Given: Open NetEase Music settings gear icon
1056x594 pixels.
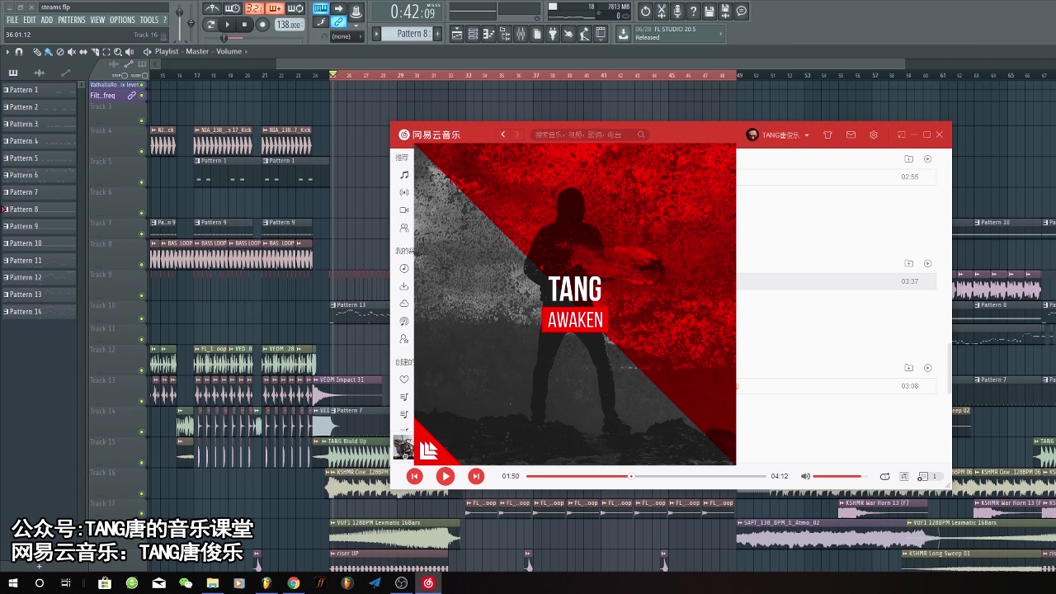Looking at the screenshot, I should pos(874,135).
